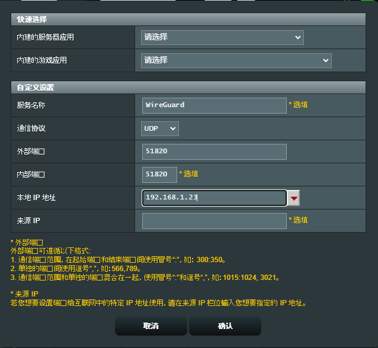Viewport: 378px width, 348px height.
Task: Click the 内部端口 row label
Action: point(31,175)
